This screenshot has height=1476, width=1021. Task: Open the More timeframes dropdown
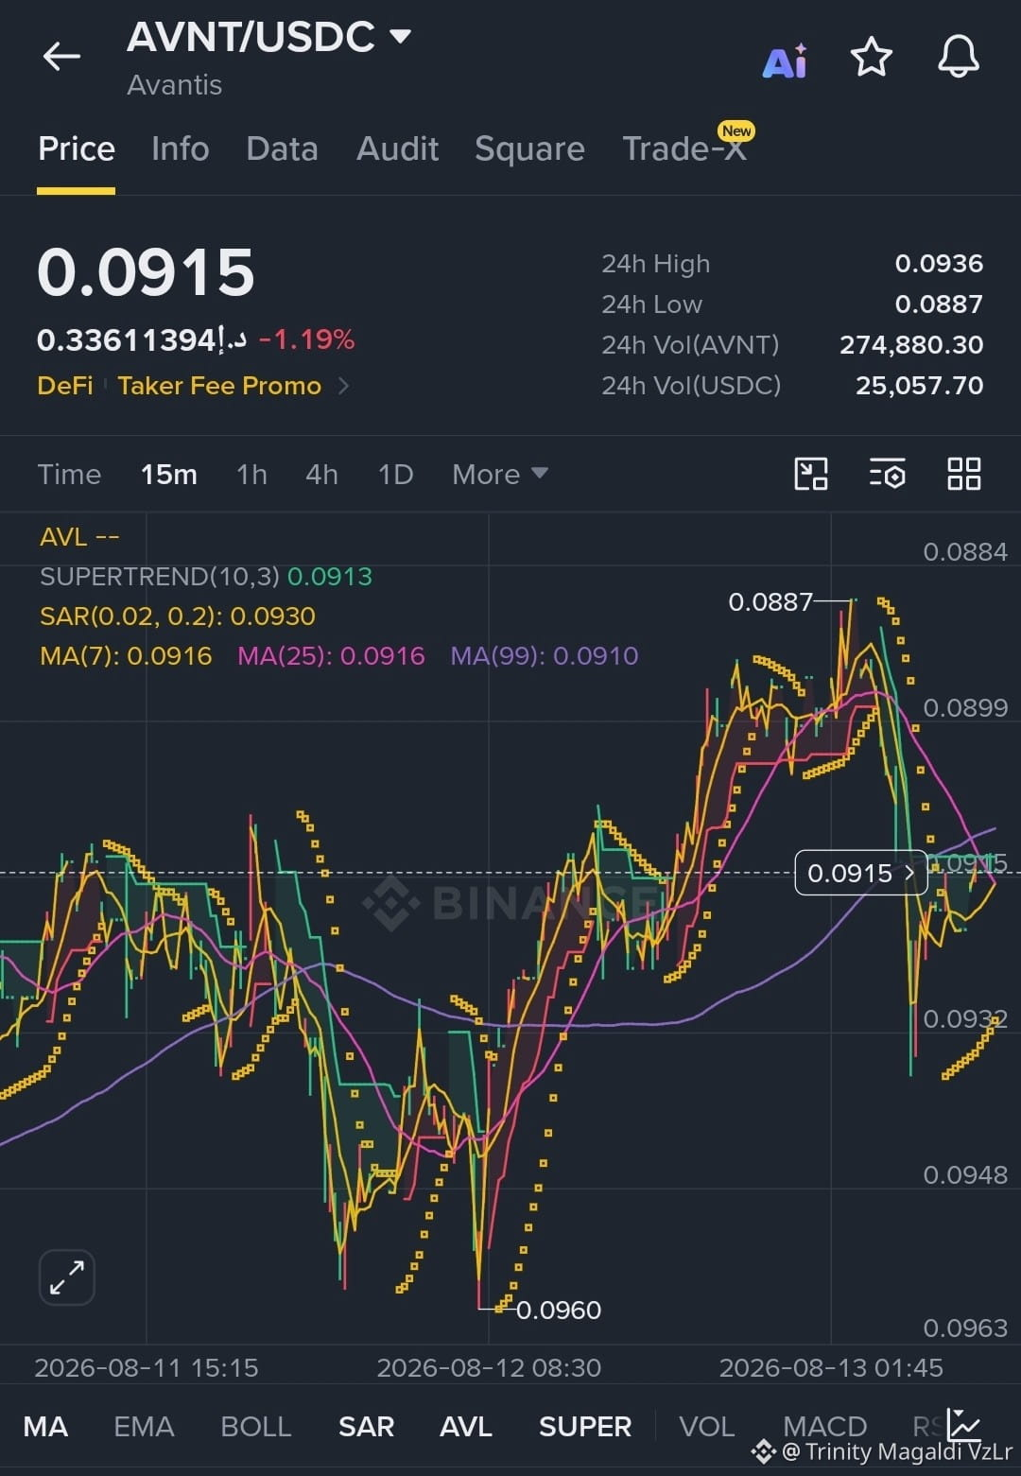click(499, 474)
